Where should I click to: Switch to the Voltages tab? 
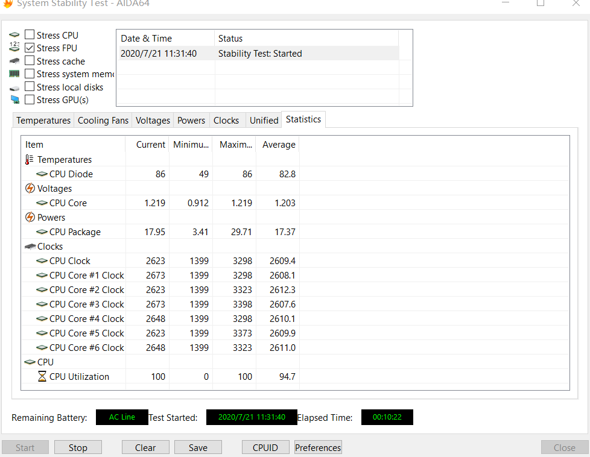(x=153, y=121)
